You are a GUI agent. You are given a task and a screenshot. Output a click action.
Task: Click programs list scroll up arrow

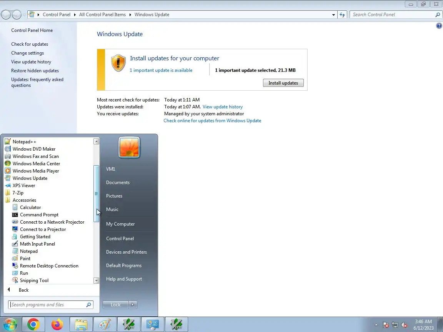(x=97, y=141)
